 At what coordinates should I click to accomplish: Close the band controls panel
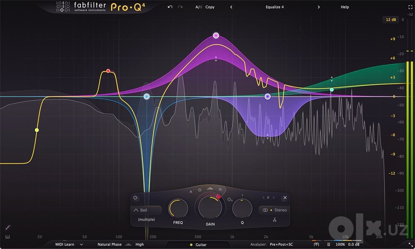click(x=285, y=198)
